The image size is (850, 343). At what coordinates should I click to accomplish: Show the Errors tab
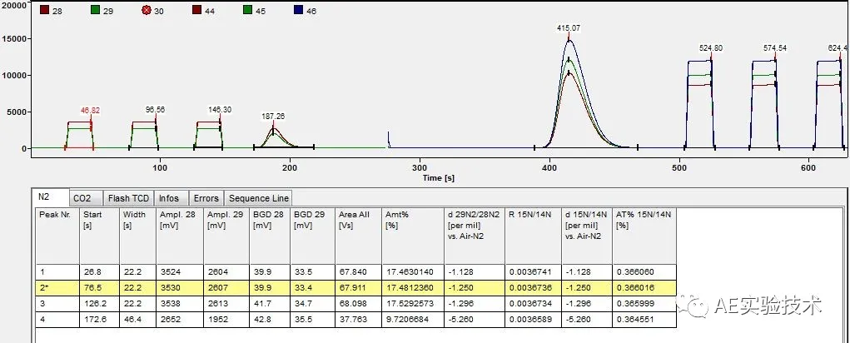pyautogui.click(x=205, y=198)
